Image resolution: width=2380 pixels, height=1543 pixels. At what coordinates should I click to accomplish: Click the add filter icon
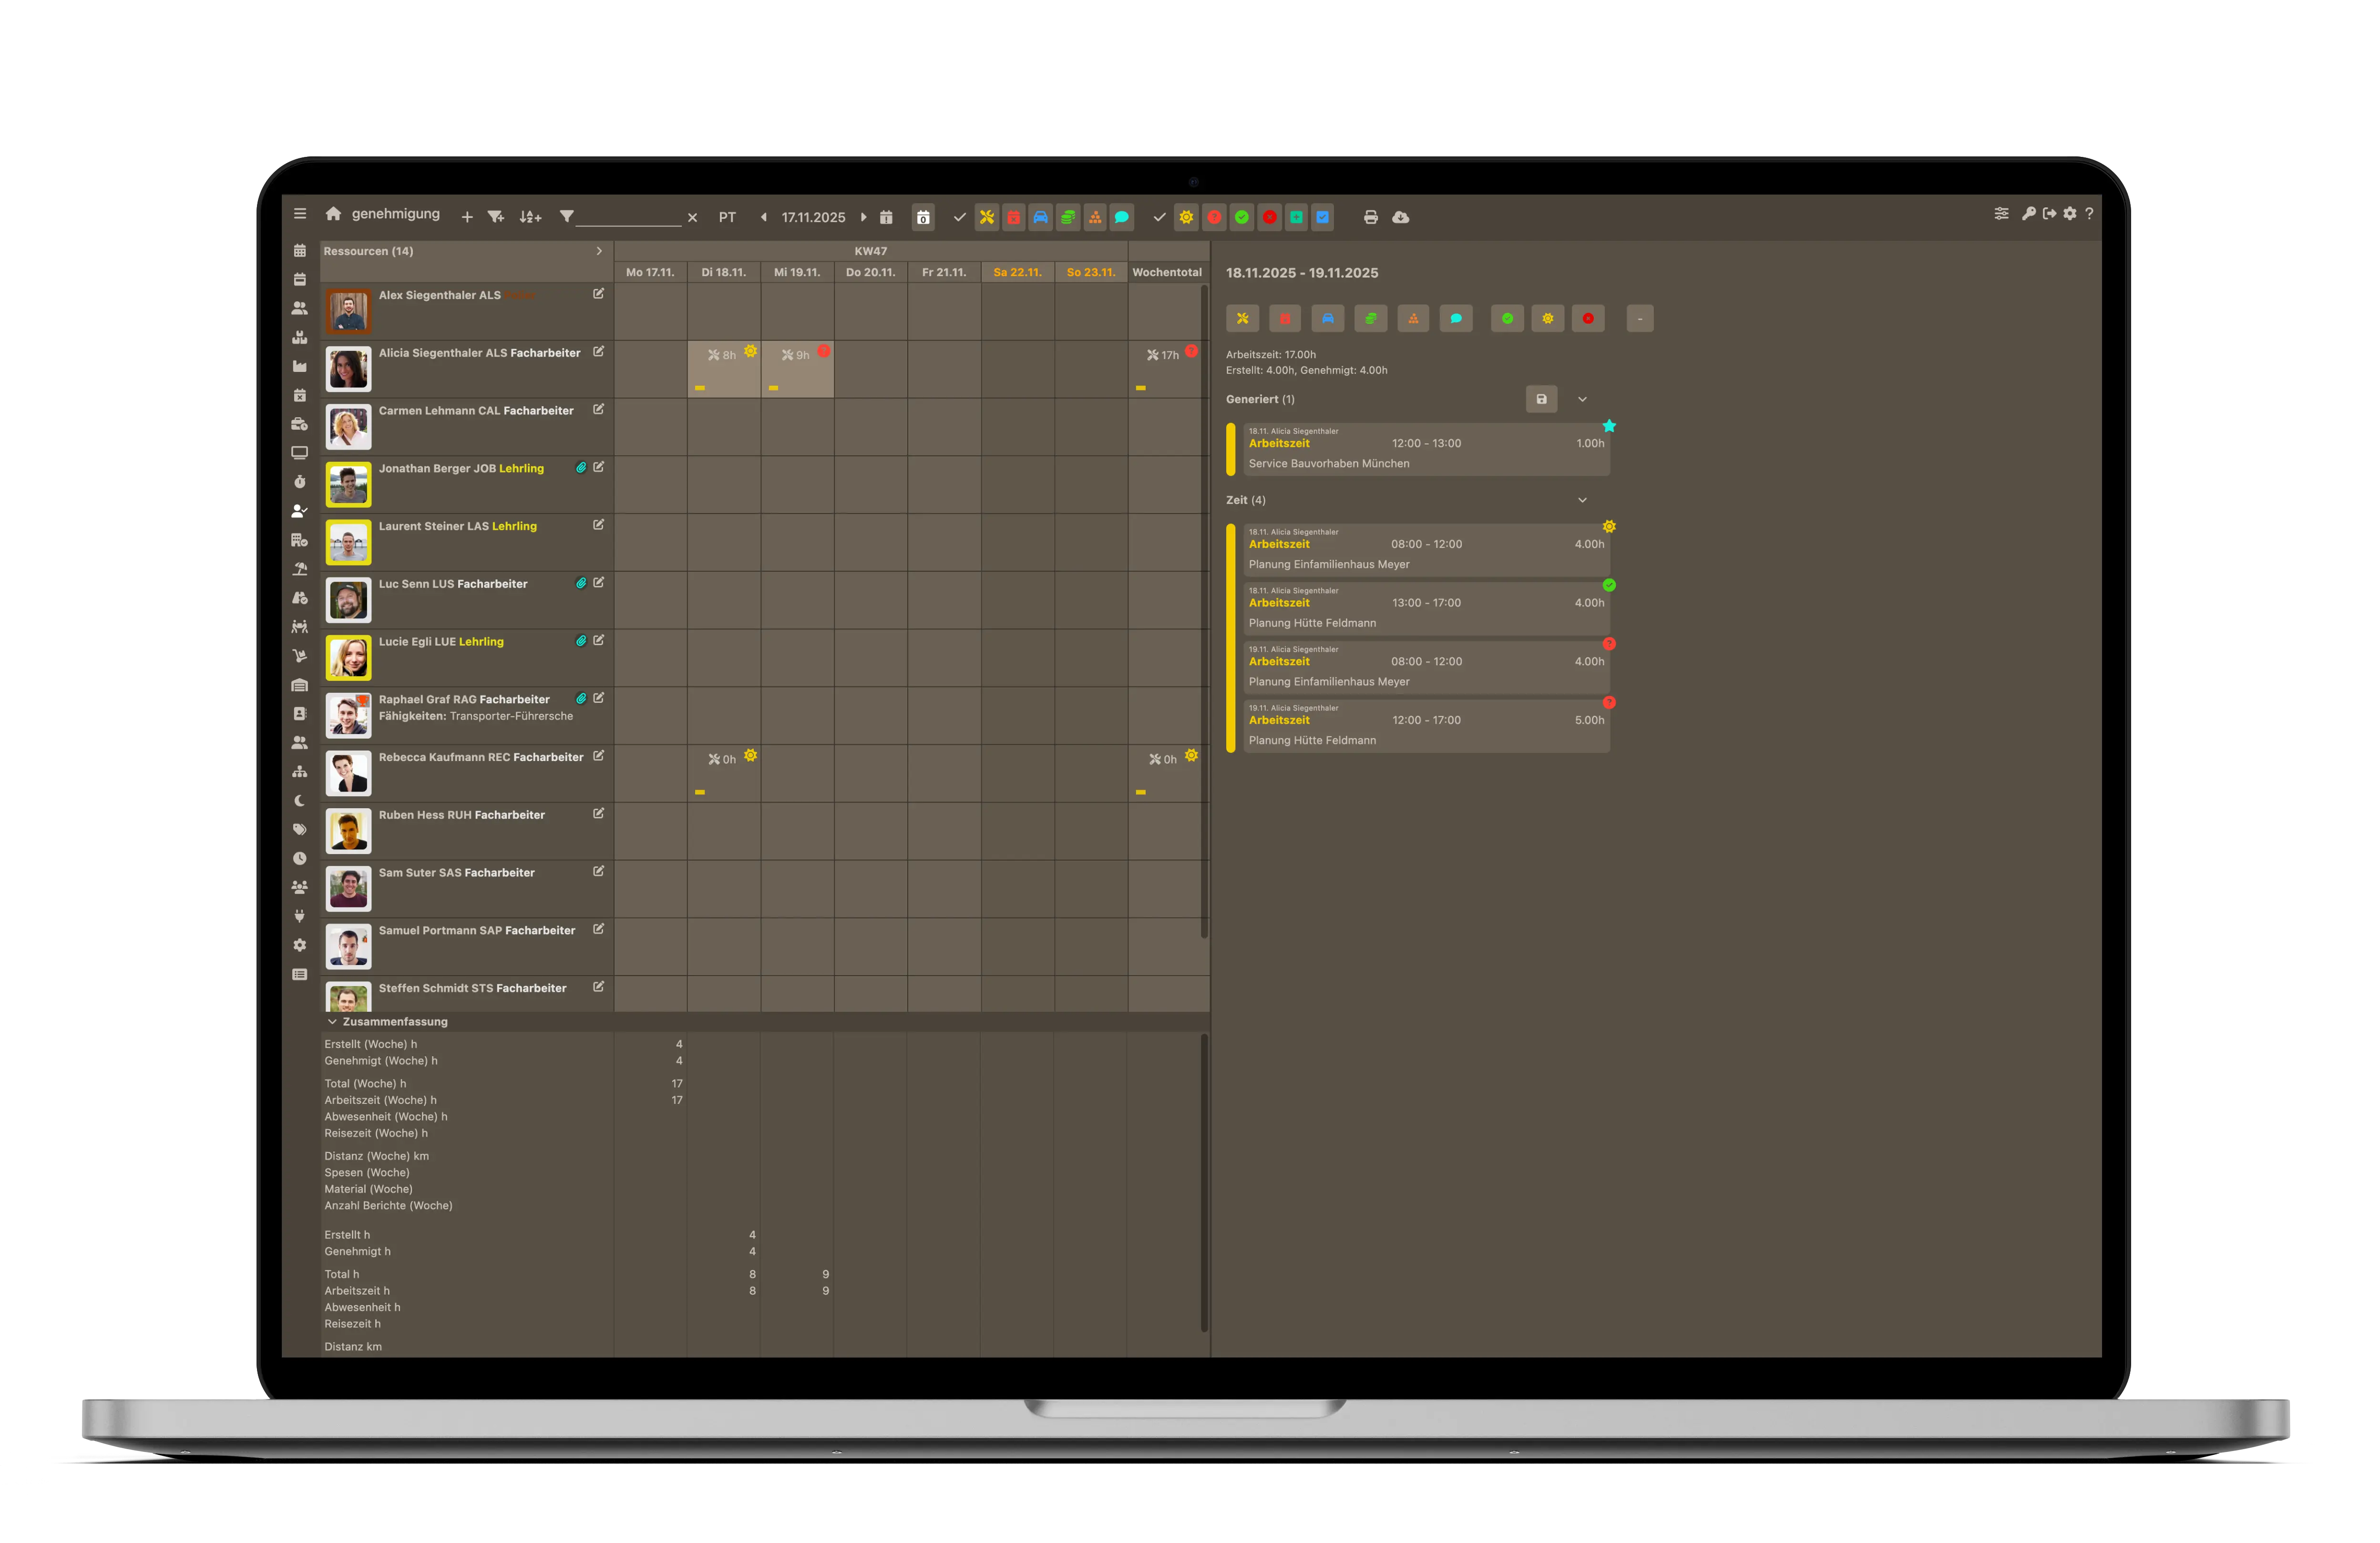495,217
